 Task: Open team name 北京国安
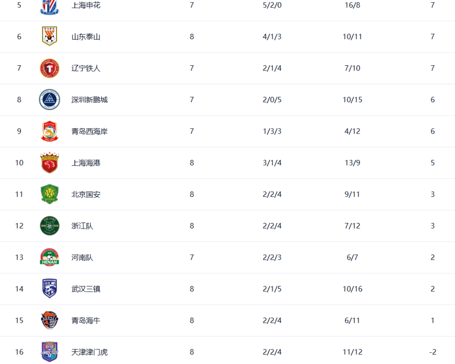[86, 195]
